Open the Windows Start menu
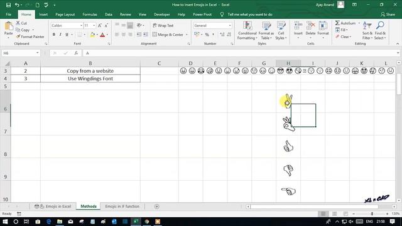402x226 pixels. pyautogui.click(x=5, y=222)
